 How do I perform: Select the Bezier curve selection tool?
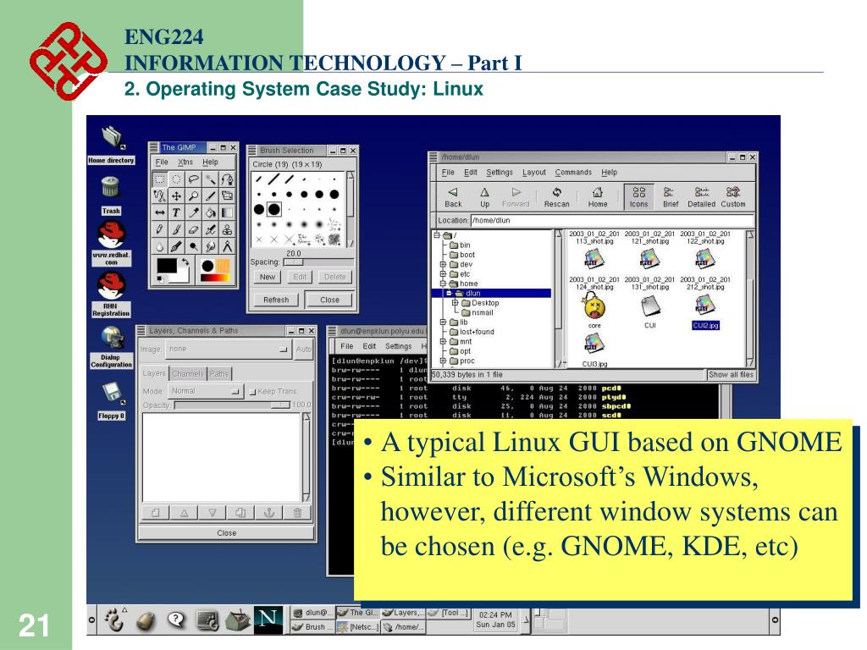227,179
